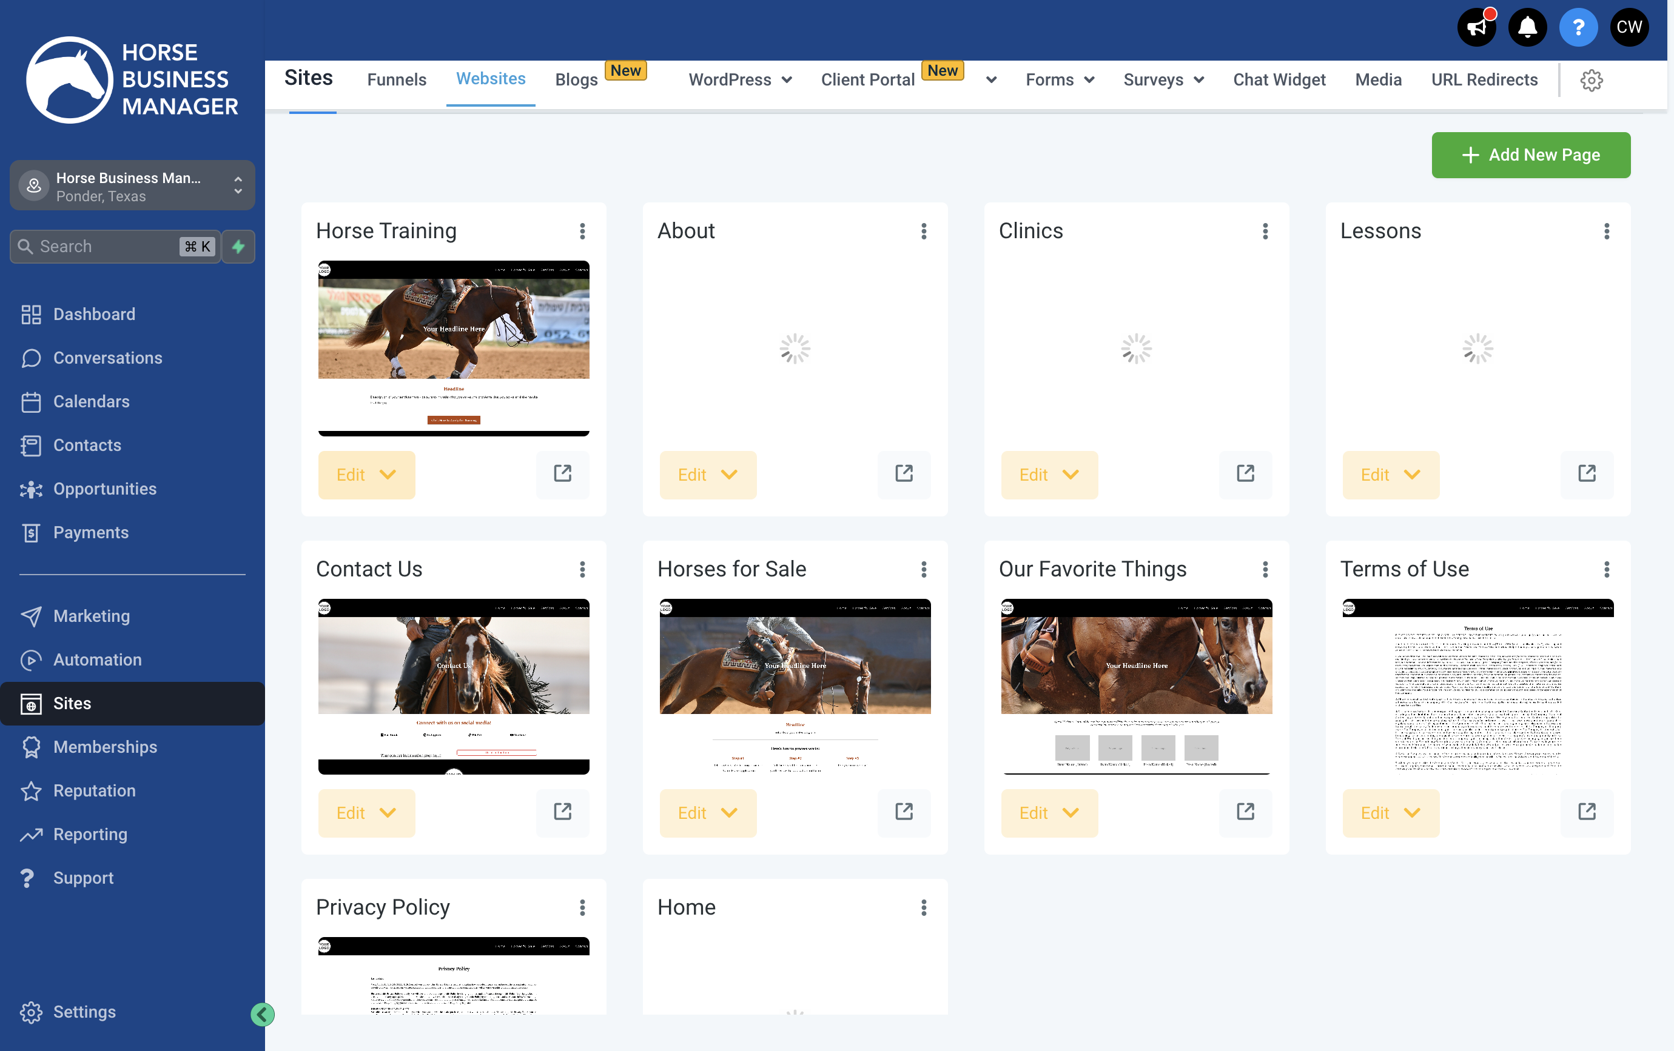Open the Chat Widget tab

pyautogui.click(x=1279, y=80)
